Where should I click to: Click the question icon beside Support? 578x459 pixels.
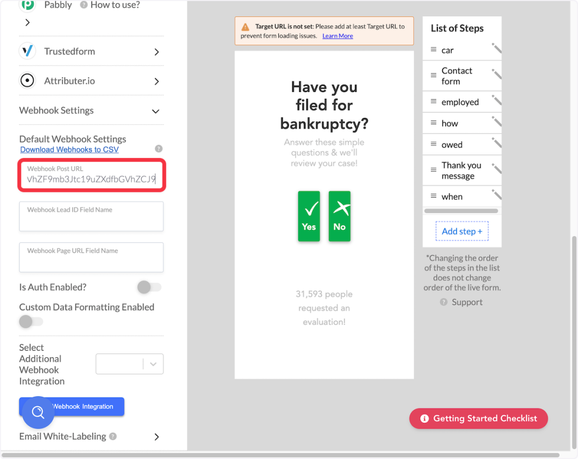coord(444,302)
